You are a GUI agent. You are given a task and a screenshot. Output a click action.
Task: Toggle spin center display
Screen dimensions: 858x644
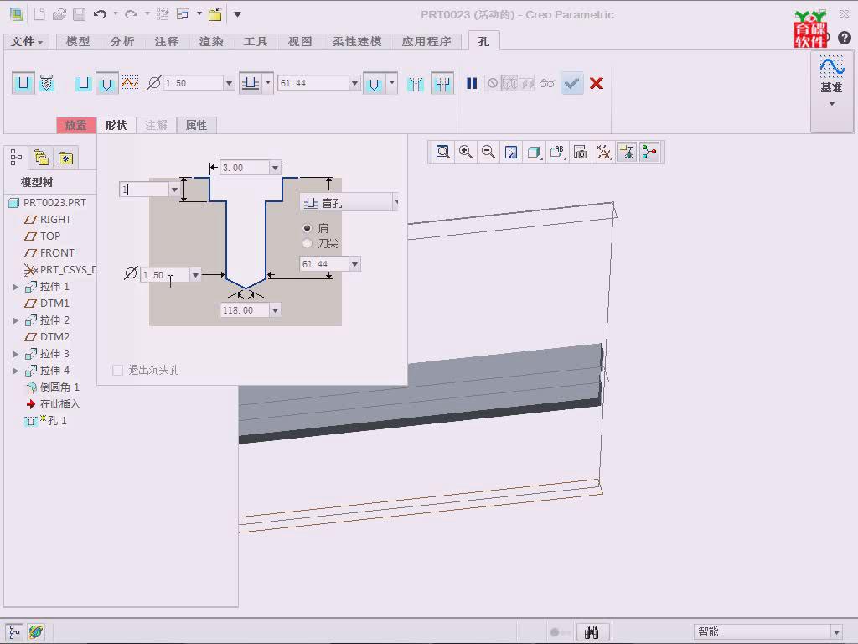click(649, 152)
